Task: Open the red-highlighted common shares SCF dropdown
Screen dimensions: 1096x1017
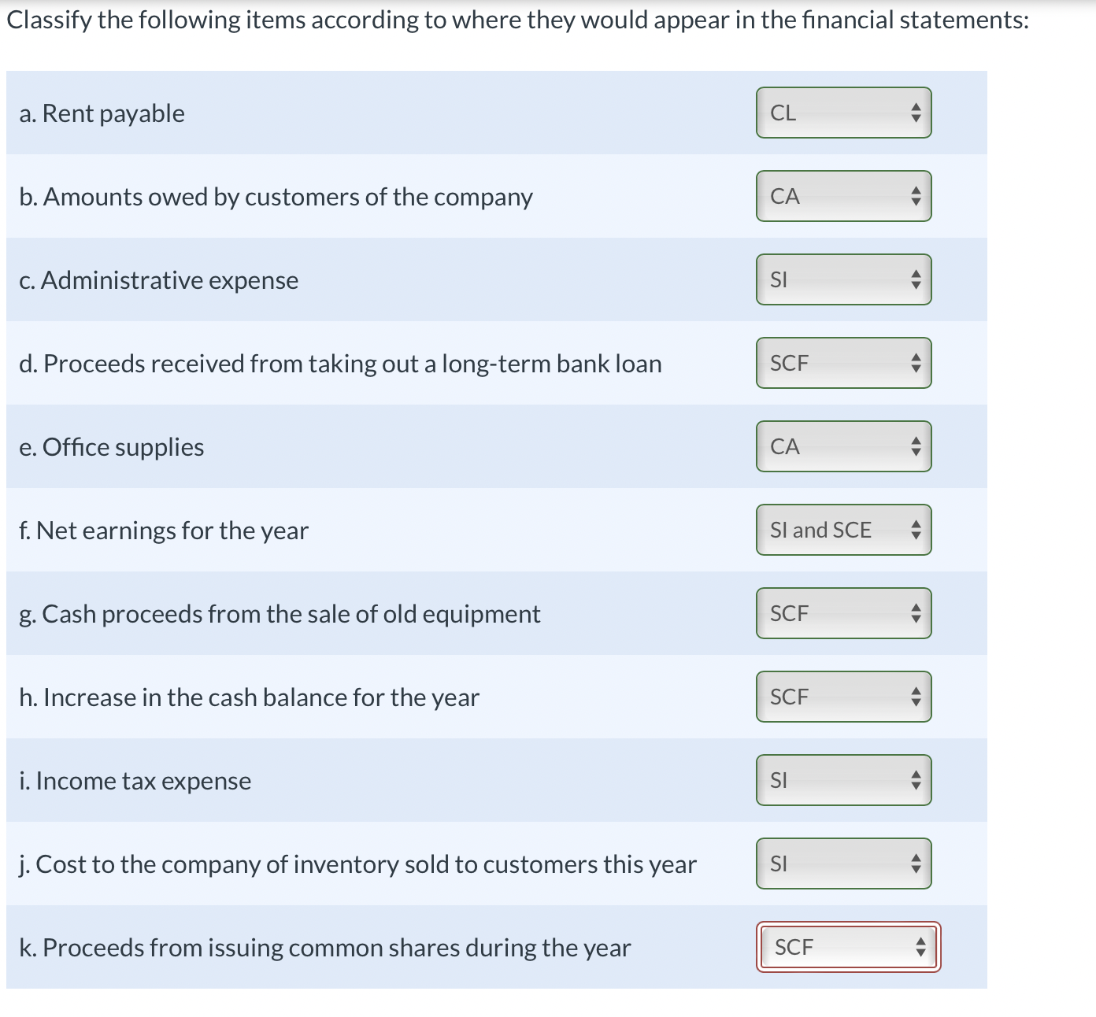Action: [x=846, y=948]
